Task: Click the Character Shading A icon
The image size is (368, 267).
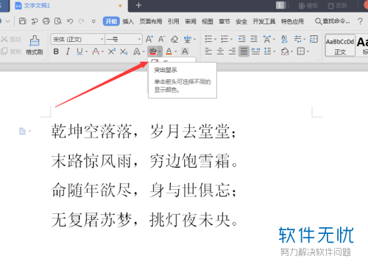Action: (185, 51)
